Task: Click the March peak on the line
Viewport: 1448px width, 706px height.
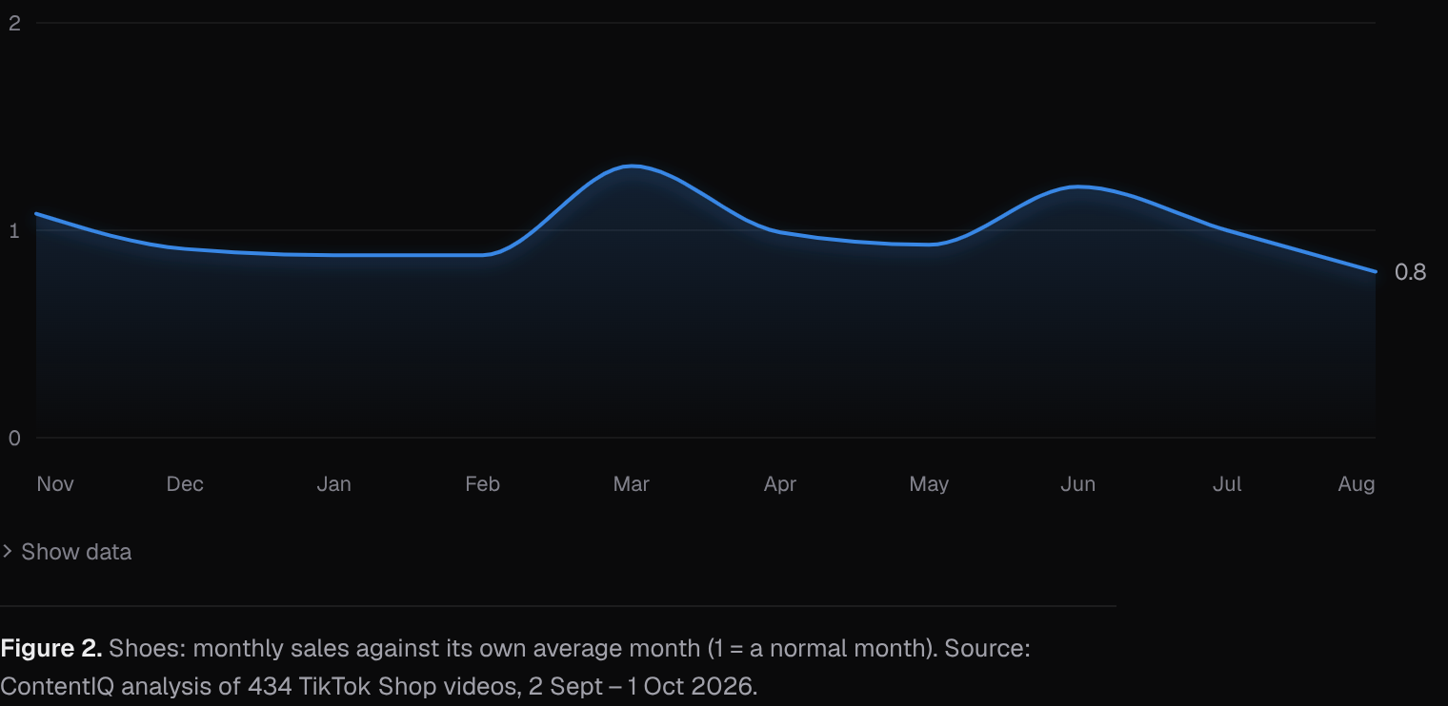Action: (x=631, y=167)
